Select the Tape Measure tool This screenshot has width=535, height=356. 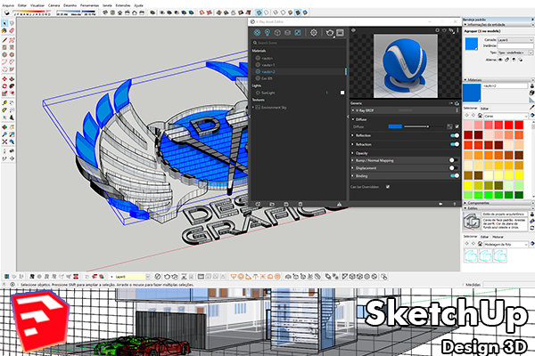pyautogui.click(x=4, y=103)
